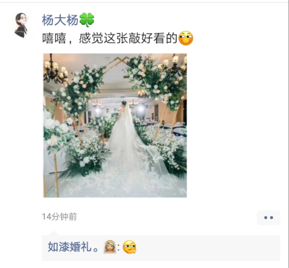Click the 14分钟前 timestamp

coord(59,217)
